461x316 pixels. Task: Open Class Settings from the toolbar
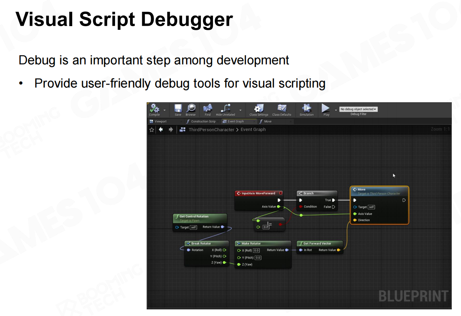pos(259,109)
